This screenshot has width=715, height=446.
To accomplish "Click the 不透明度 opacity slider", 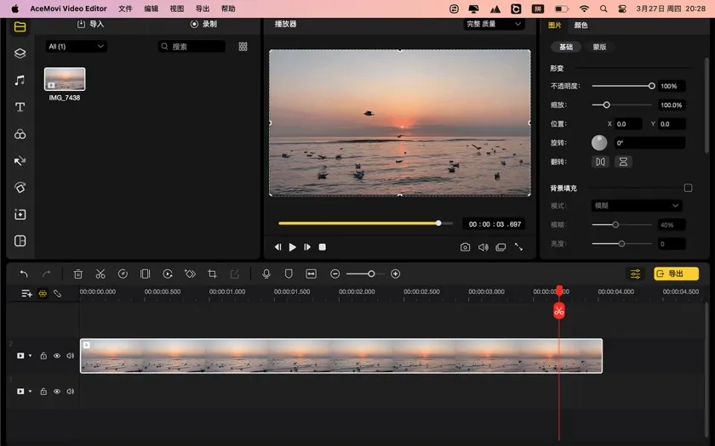I will click(x=622, y=86).
